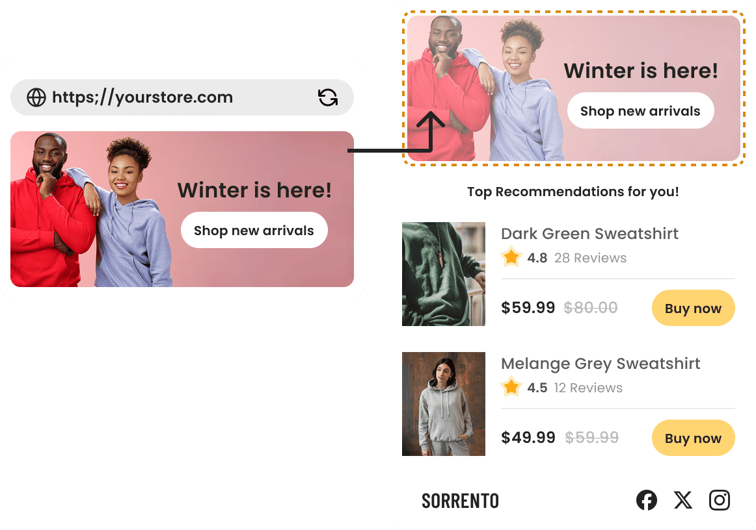Image resolution: width=756 pixels, height=530 pixels.
Task: Open the Instagram icon in footer
Action: [720, 500]
